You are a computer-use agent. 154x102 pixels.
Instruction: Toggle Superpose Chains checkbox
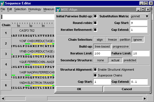95,75
